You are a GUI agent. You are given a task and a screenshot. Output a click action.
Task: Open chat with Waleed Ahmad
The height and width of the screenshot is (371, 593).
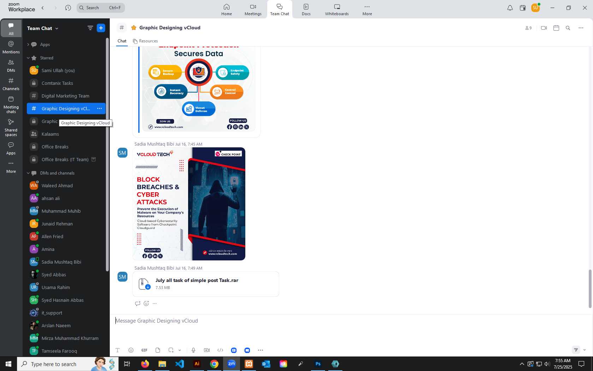coord(66,185)
